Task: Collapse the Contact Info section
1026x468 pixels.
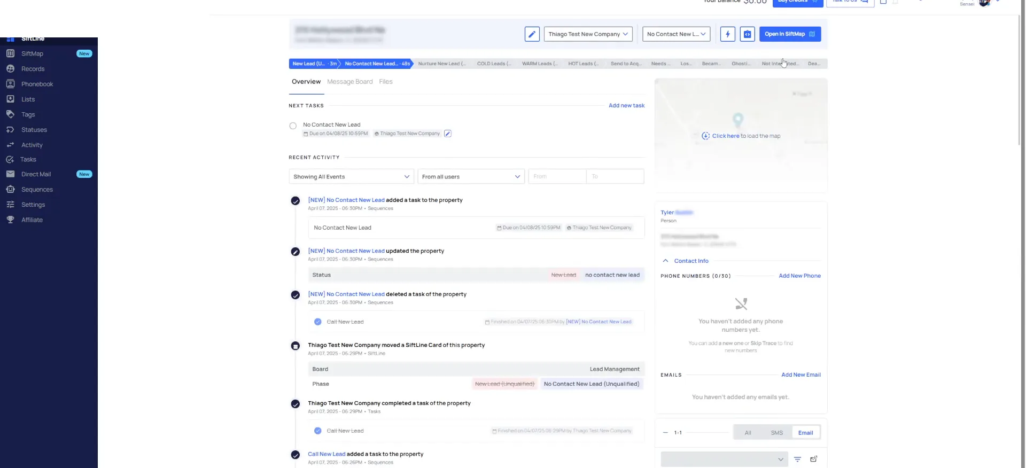Action: [665, 261]
